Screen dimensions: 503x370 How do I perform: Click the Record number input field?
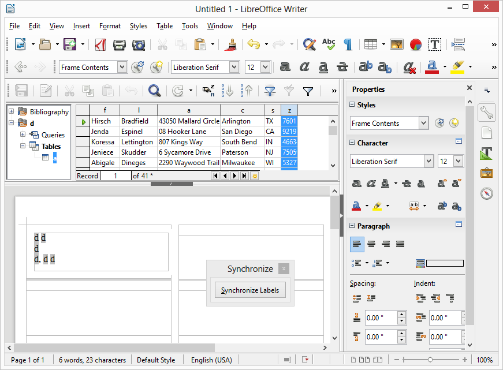point(116,175)
